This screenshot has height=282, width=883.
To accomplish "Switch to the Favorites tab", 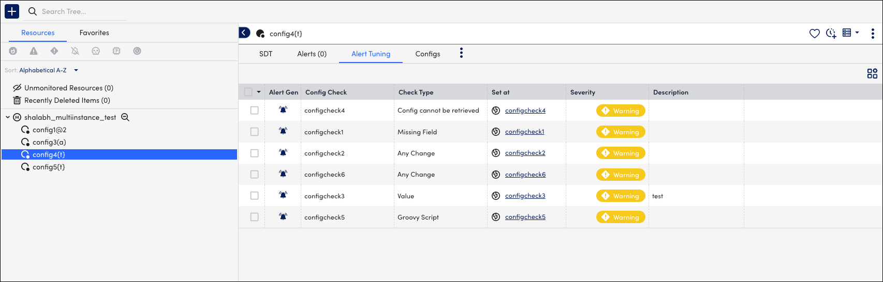I will tap(94, 33).
